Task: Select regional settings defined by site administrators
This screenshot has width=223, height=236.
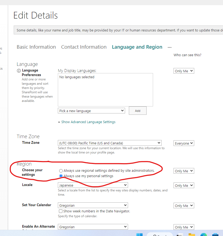Action: (x=61, y=170)
